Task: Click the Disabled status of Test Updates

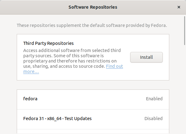Action: (x=153, y=119)
